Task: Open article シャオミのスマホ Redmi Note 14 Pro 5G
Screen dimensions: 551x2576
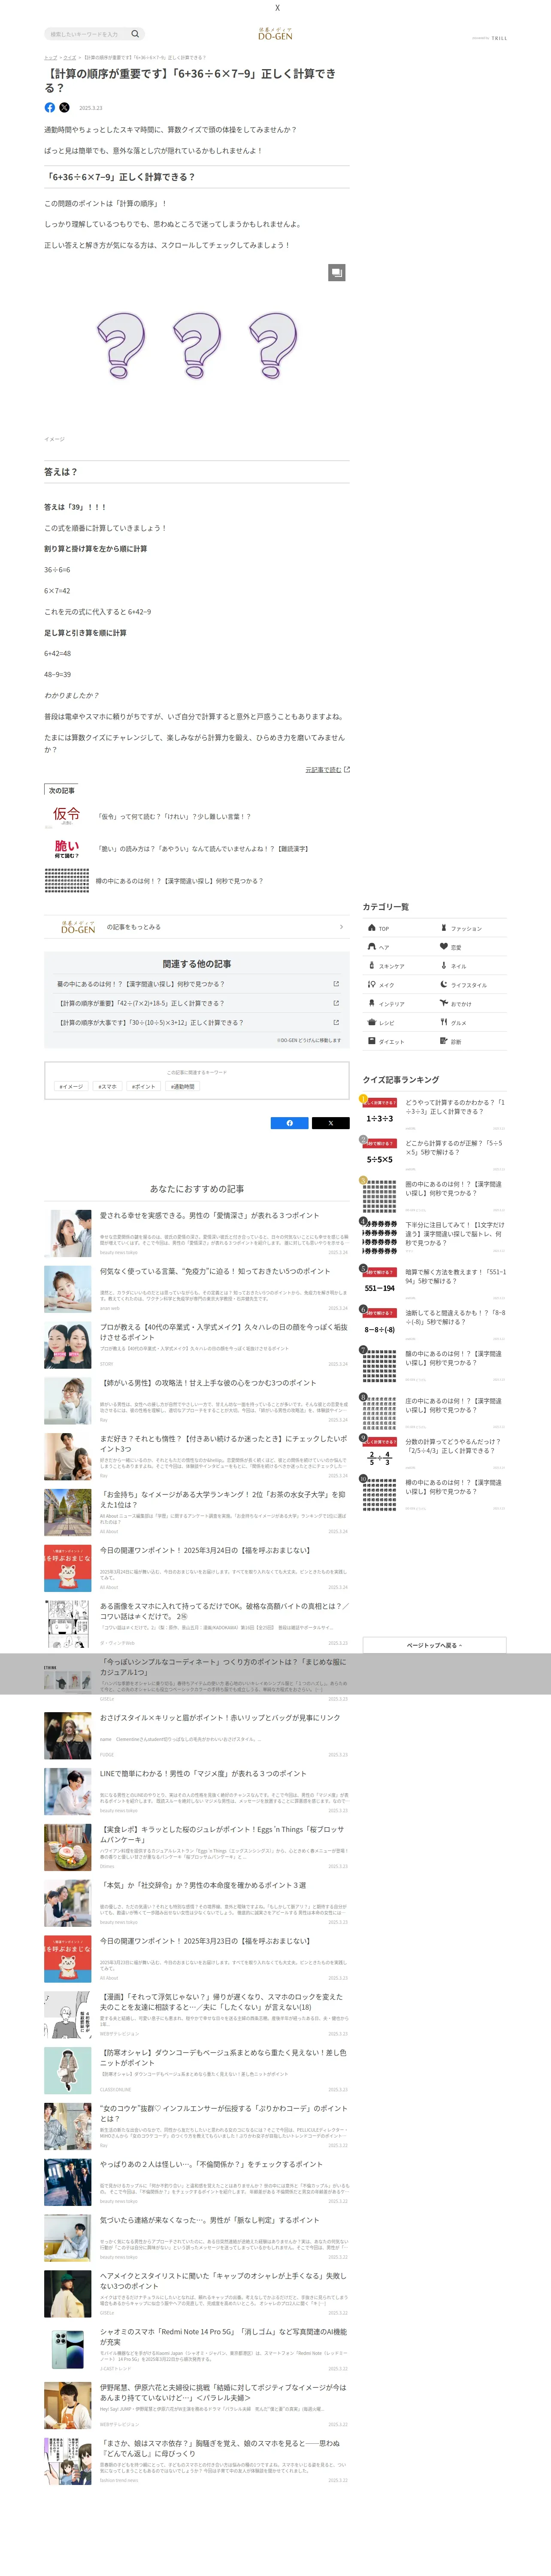Action: tap(223, 2337)
